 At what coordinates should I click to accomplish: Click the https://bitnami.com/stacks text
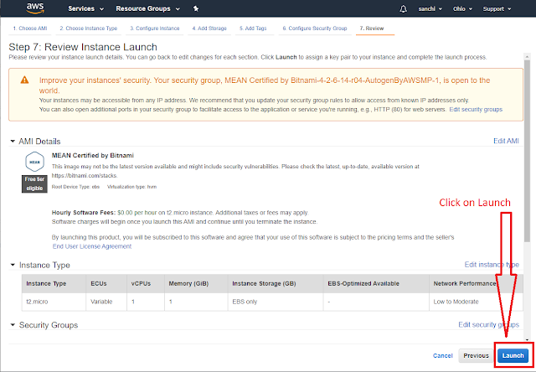click(85, 175)
